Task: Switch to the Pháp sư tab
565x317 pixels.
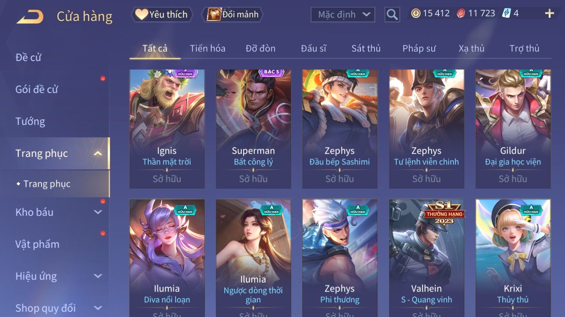Action: tap(419, 48)
